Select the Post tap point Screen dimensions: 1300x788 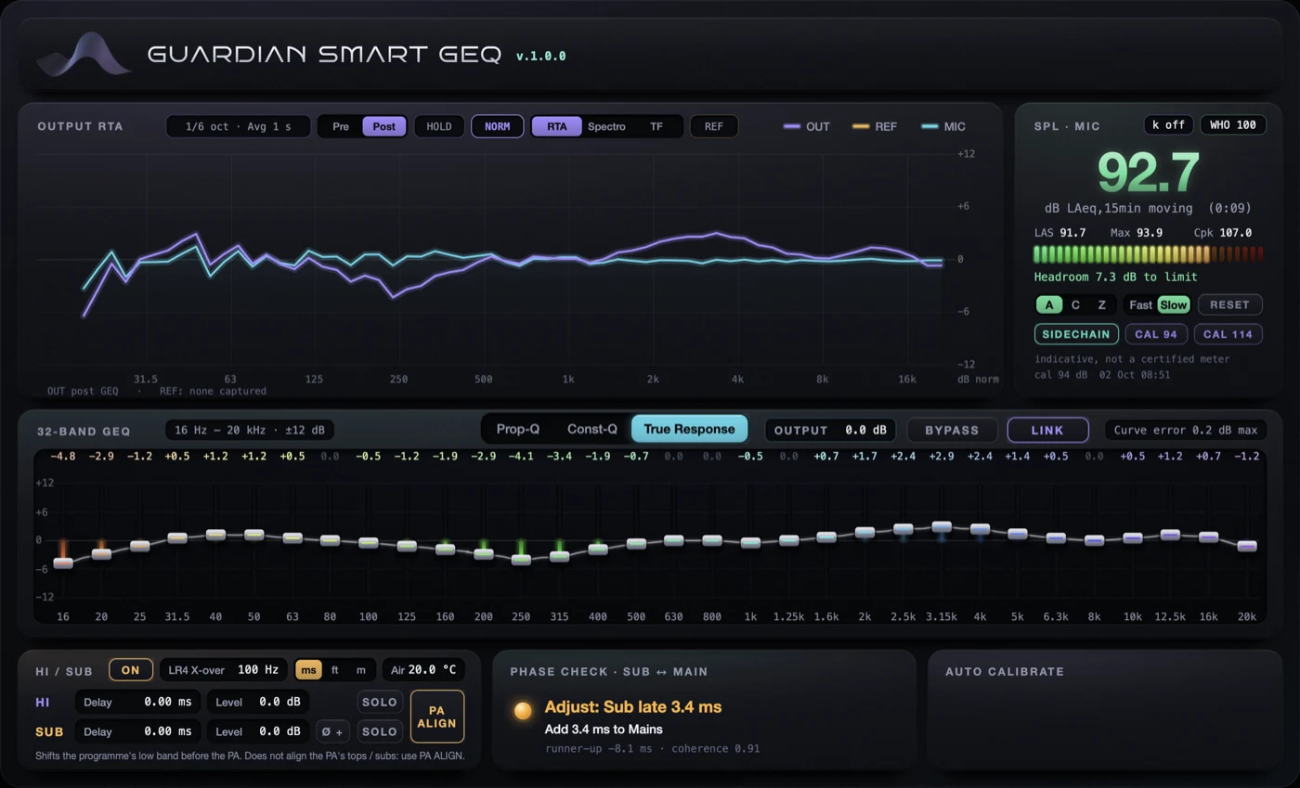(383, 126)
